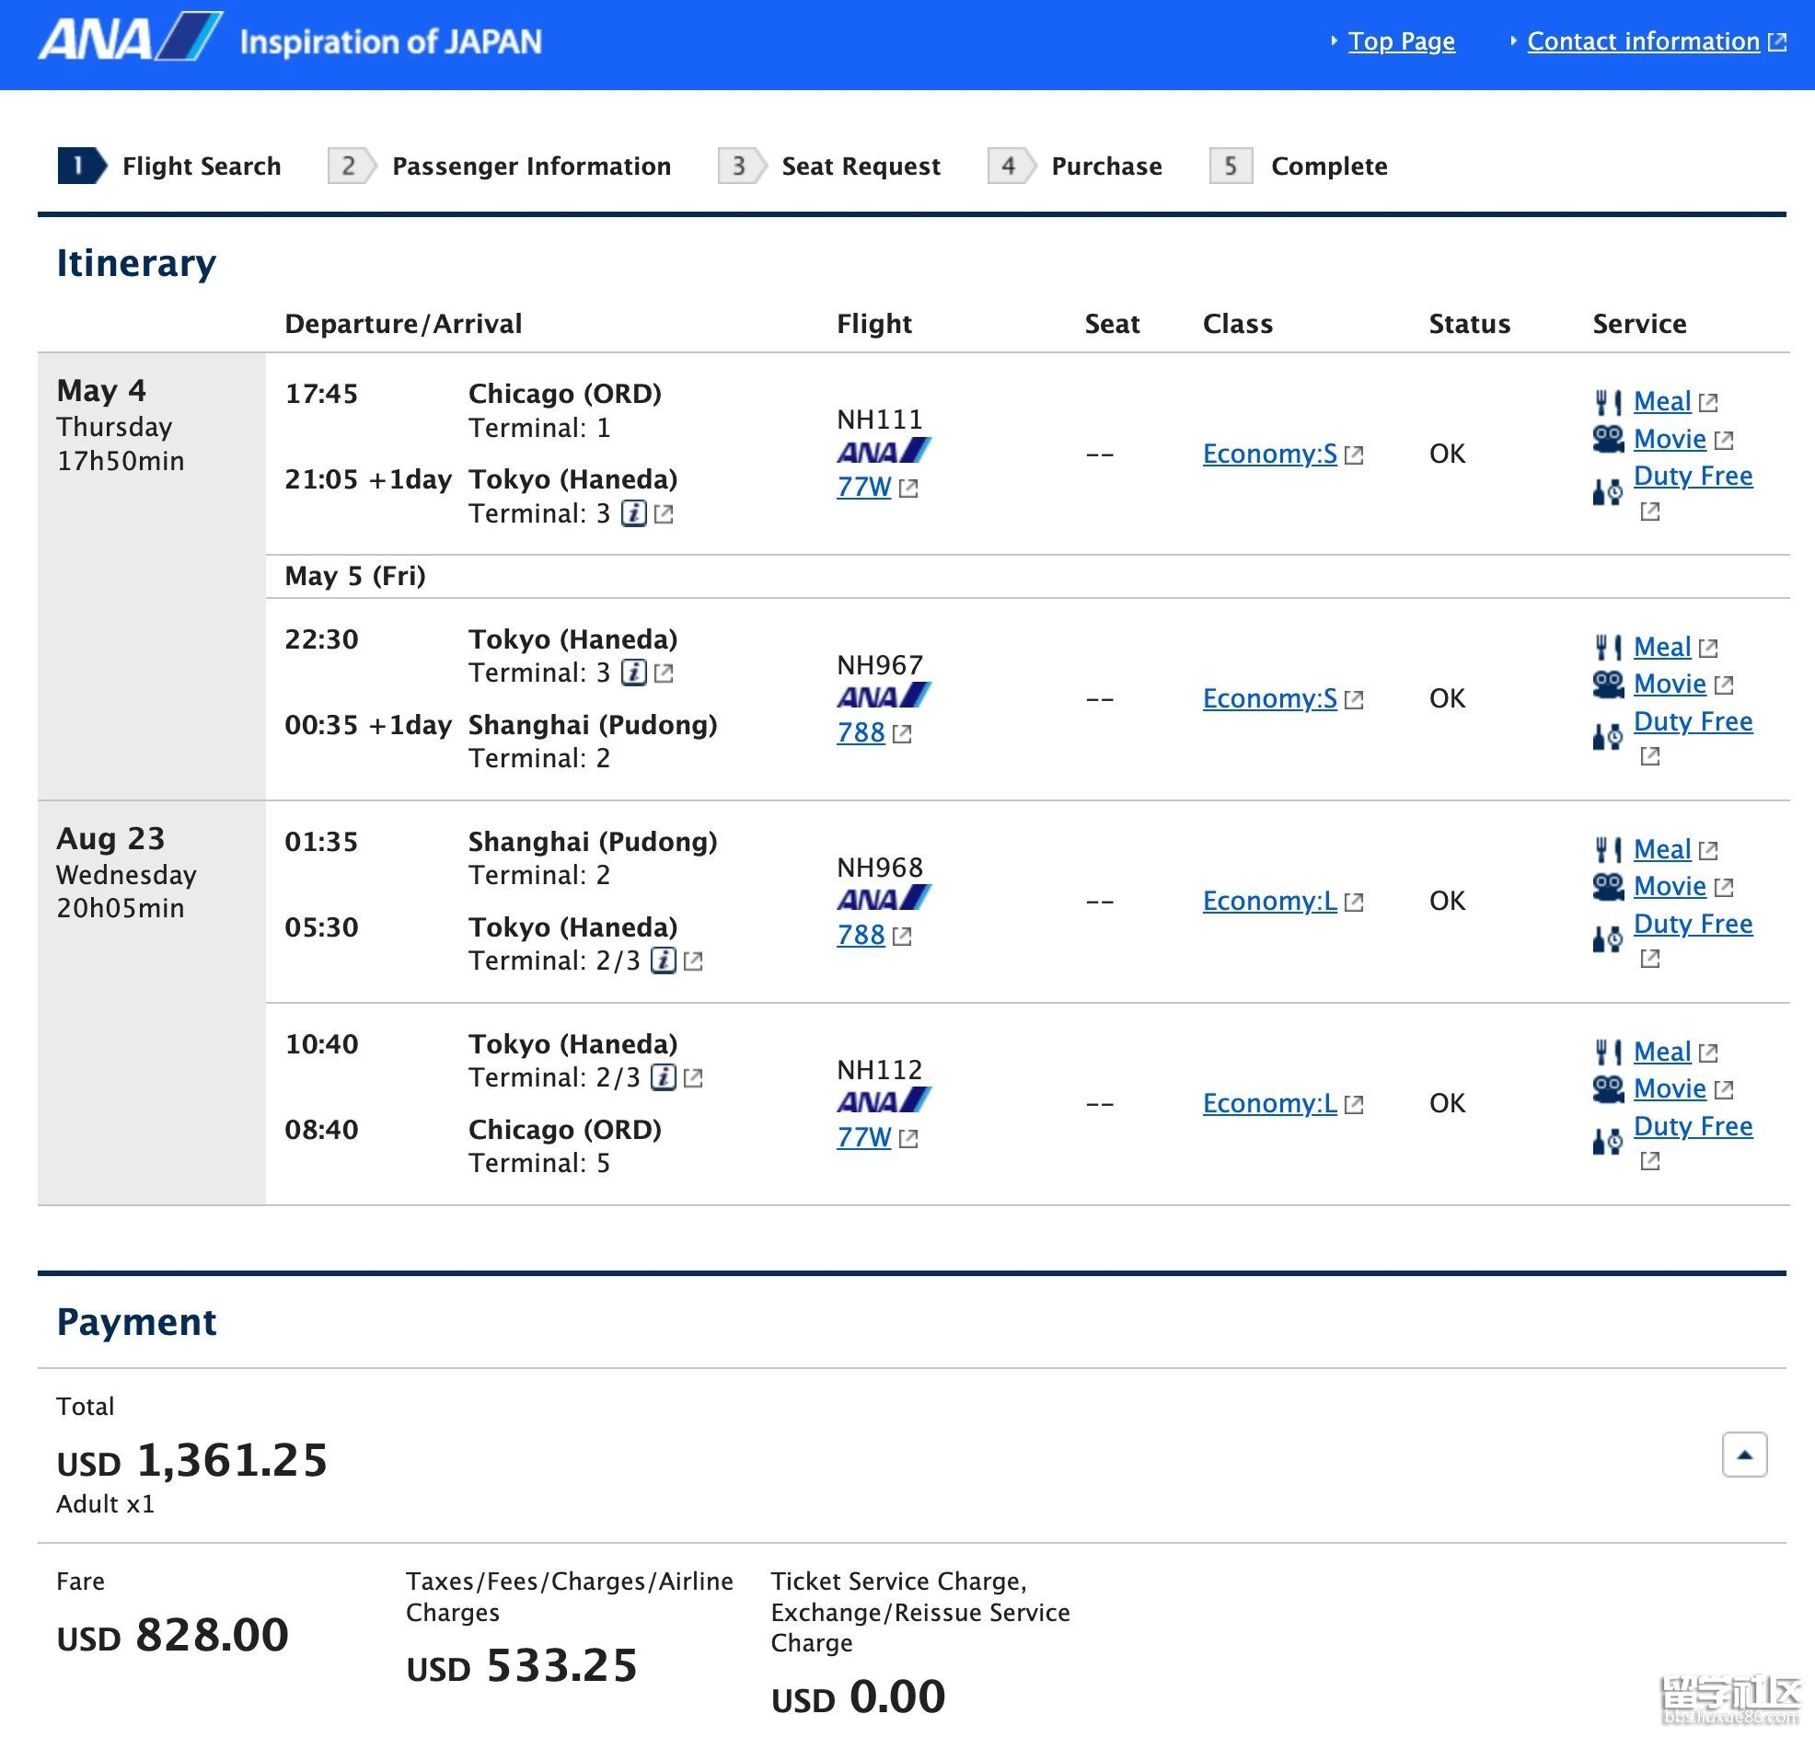Click the duty free bottle icon for NH111
1815x1737 pixels.
1608,491
